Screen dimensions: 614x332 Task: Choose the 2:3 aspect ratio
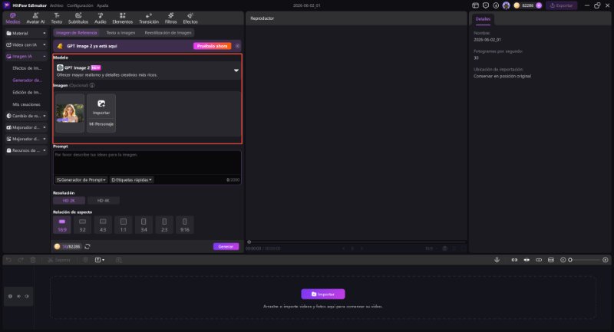tap(164, 225)
